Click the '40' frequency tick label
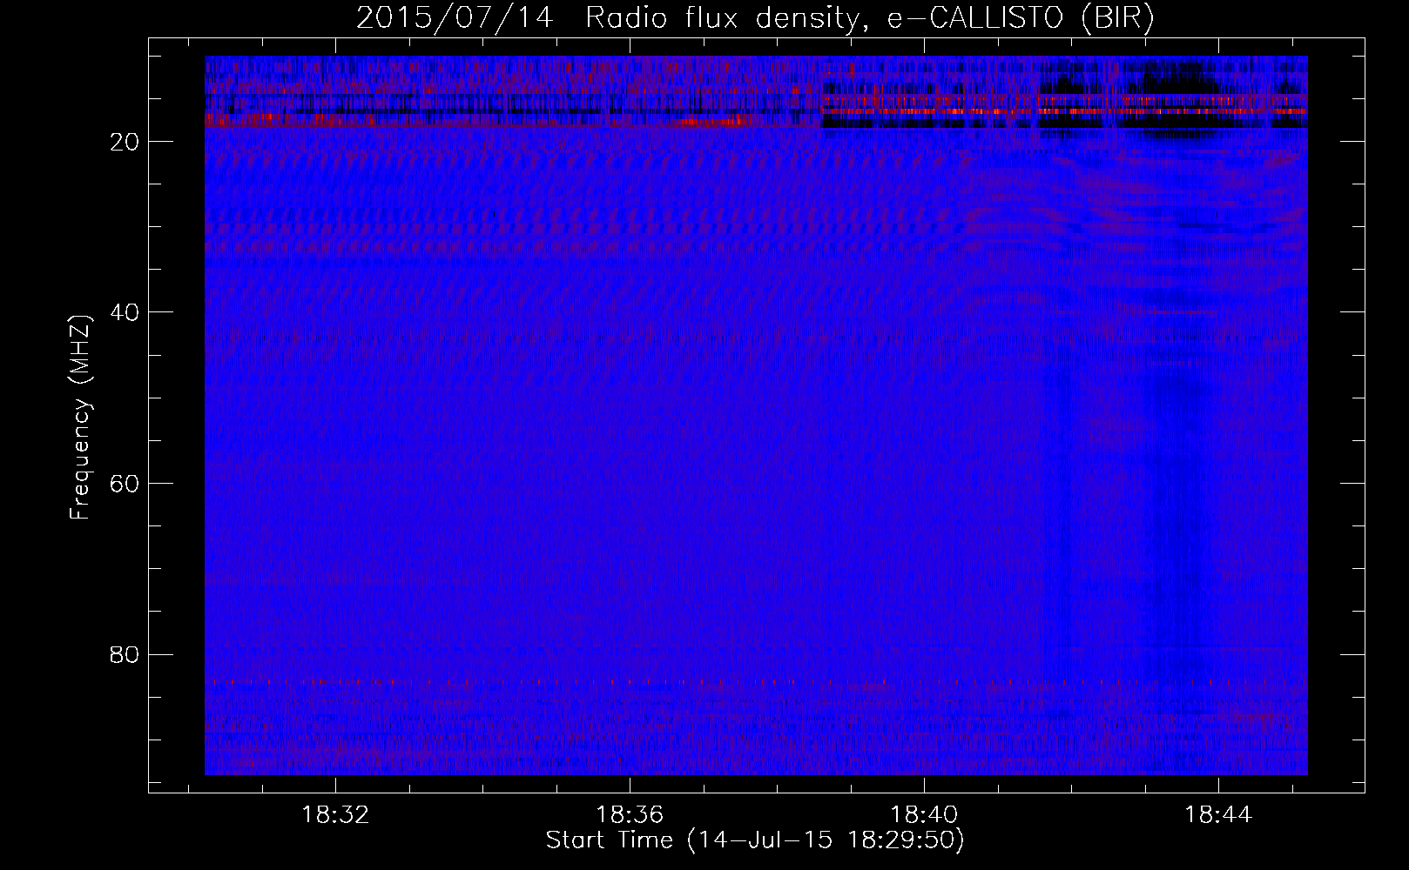This screenshot has height=870, width=1409. pos(125,311)
